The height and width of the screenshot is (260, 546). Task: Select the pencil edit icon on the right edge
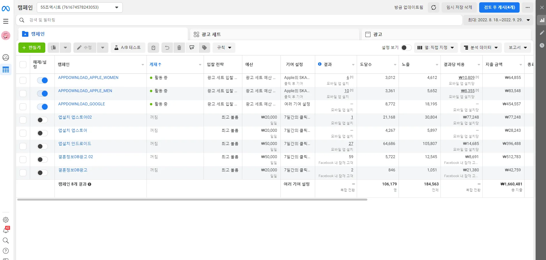tap(542, 33)
